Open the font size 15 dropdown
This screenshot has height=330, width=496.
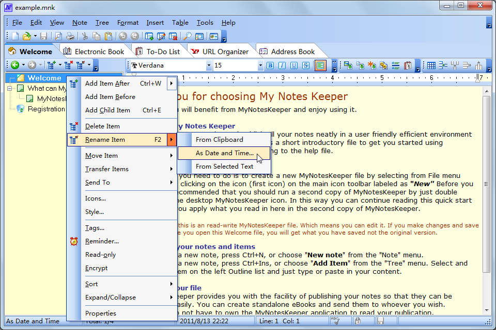pyautogui.click(x=260, y=65)
